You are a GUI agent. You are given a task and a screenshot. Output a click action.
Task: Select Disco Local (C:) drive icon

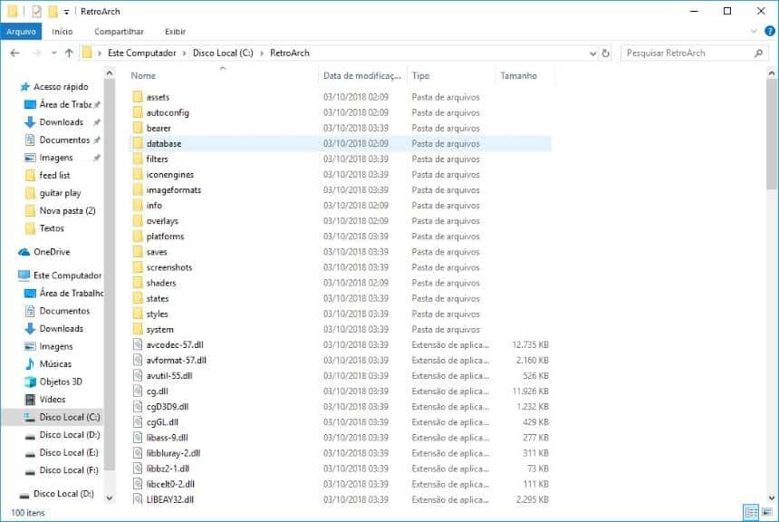30,417
